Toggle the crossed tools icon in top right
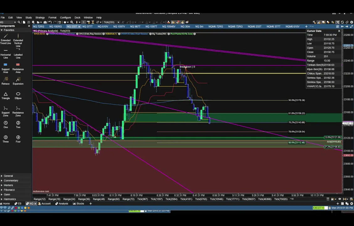The width and height of the screenshot is (354, 226). (x=337, y=22)
